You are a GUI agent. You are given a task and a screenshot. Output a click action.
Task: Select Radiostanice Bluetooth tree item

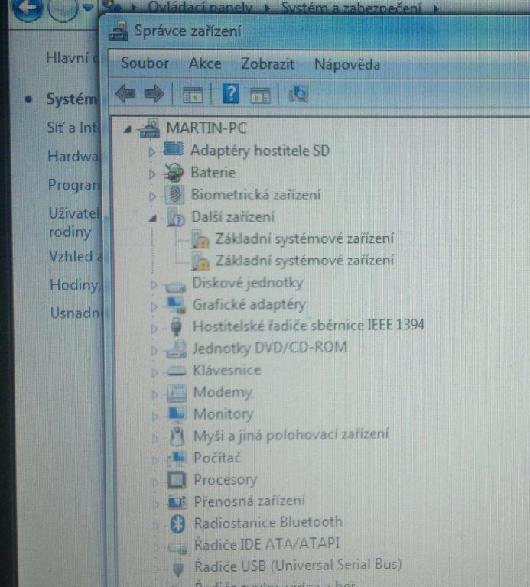268,522
